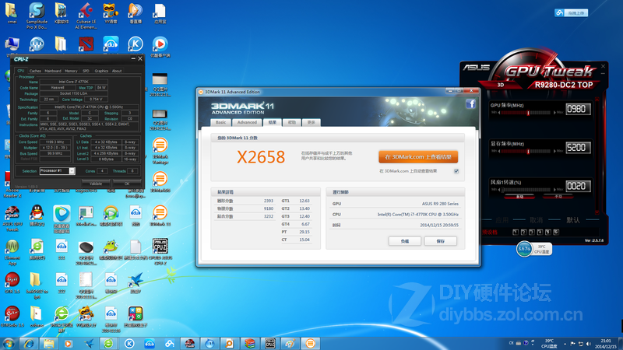This screenshot has width=623, height=350.
Task: Show hidden system tray icons
Action: (565, 344)
